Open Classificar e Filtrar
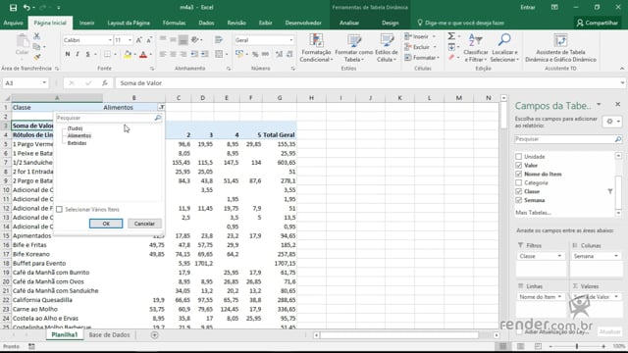628x353 pixels. pyautogui.click(x=475, y=48)
